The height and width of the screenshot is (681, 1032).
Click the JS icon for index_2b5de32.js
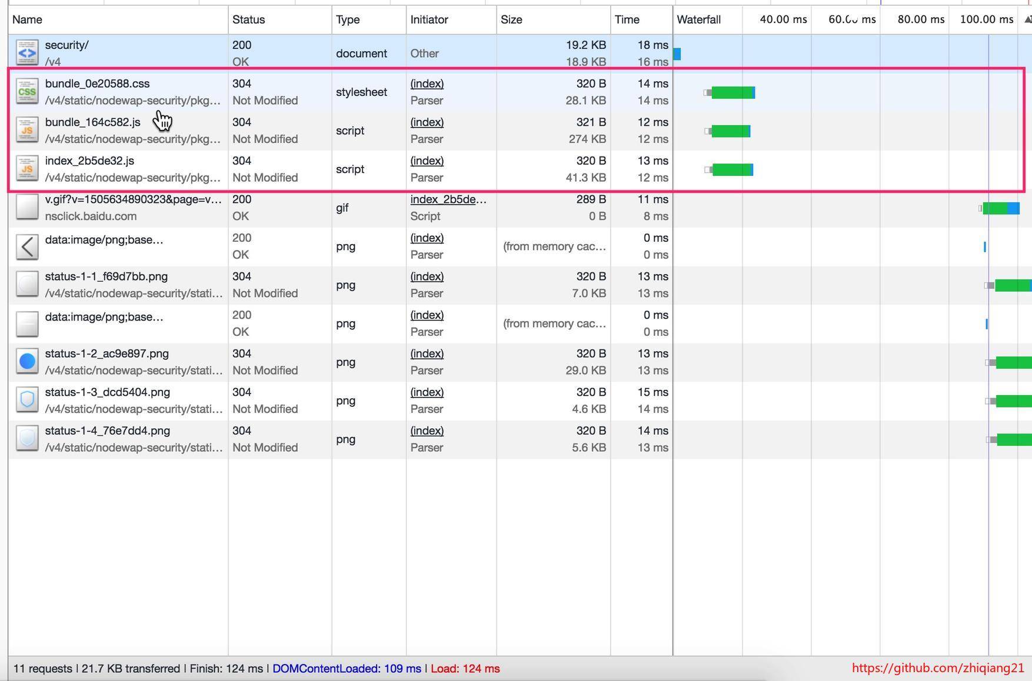pyautogui.click(x=27, y=169)
